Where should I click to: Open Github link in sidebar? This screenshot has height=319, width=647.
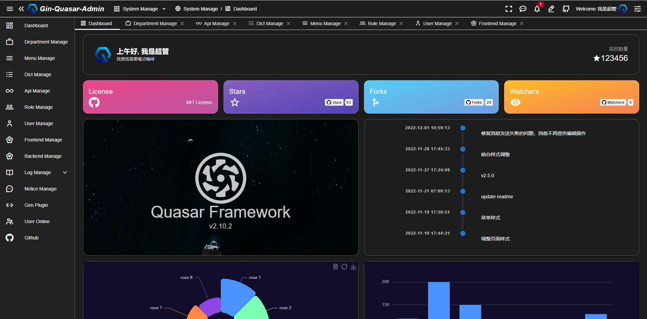click(x=37, y=238)
